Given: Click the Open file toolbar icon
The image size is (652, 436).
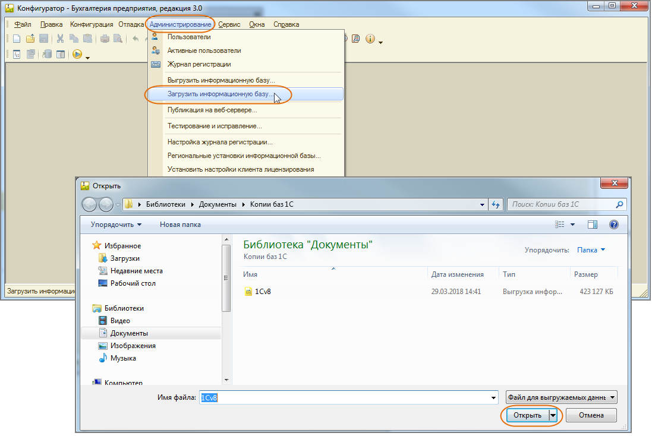Looking at the screenshot, I should click(x=30, y=39).
